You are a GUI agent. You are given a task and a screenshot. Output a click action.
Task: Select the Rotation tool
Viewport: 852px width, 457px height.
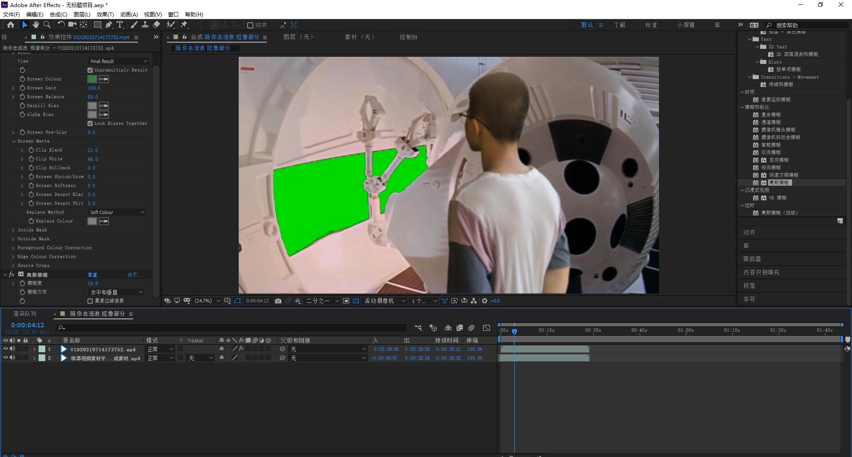(61, 25)
